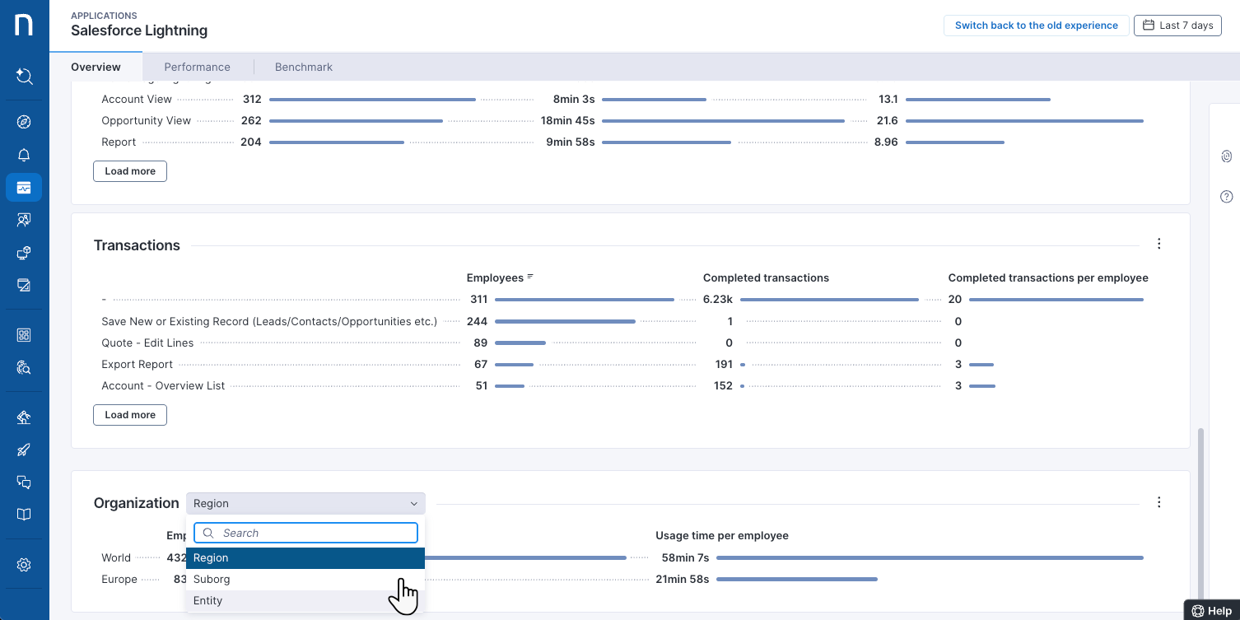The height and width of the screenshot is (620, 1240).
Task: Choose the Suborg option in the list
Action: [x=212, y=580]
